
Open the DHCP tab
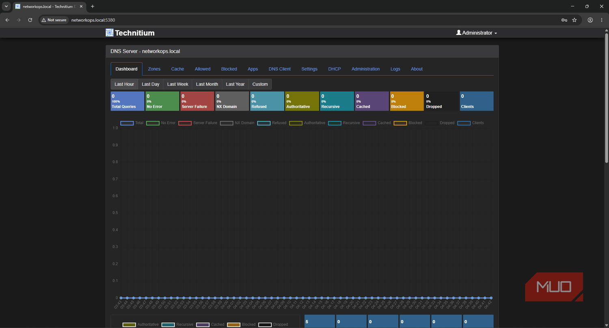(335, 69)
